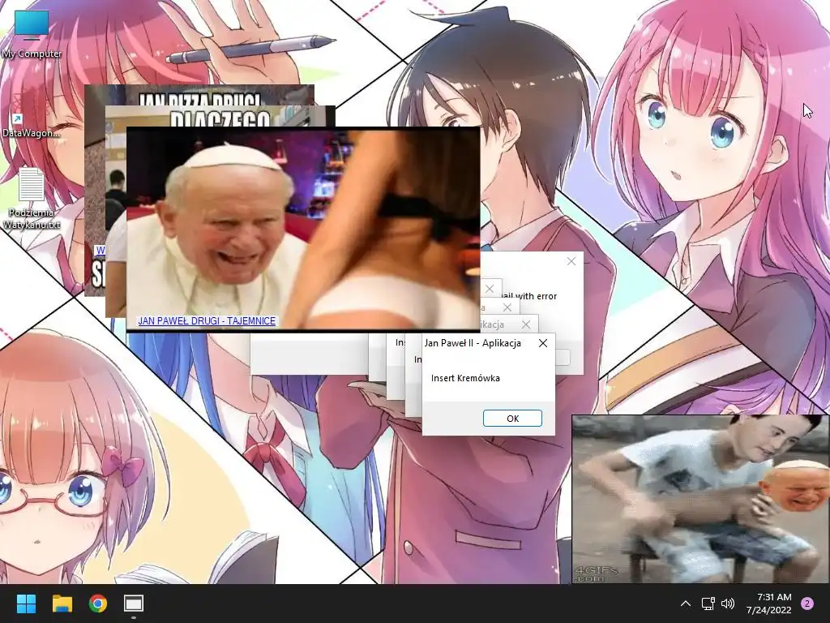Click the animated GIF in bottom-right corner

coord(701,499)
